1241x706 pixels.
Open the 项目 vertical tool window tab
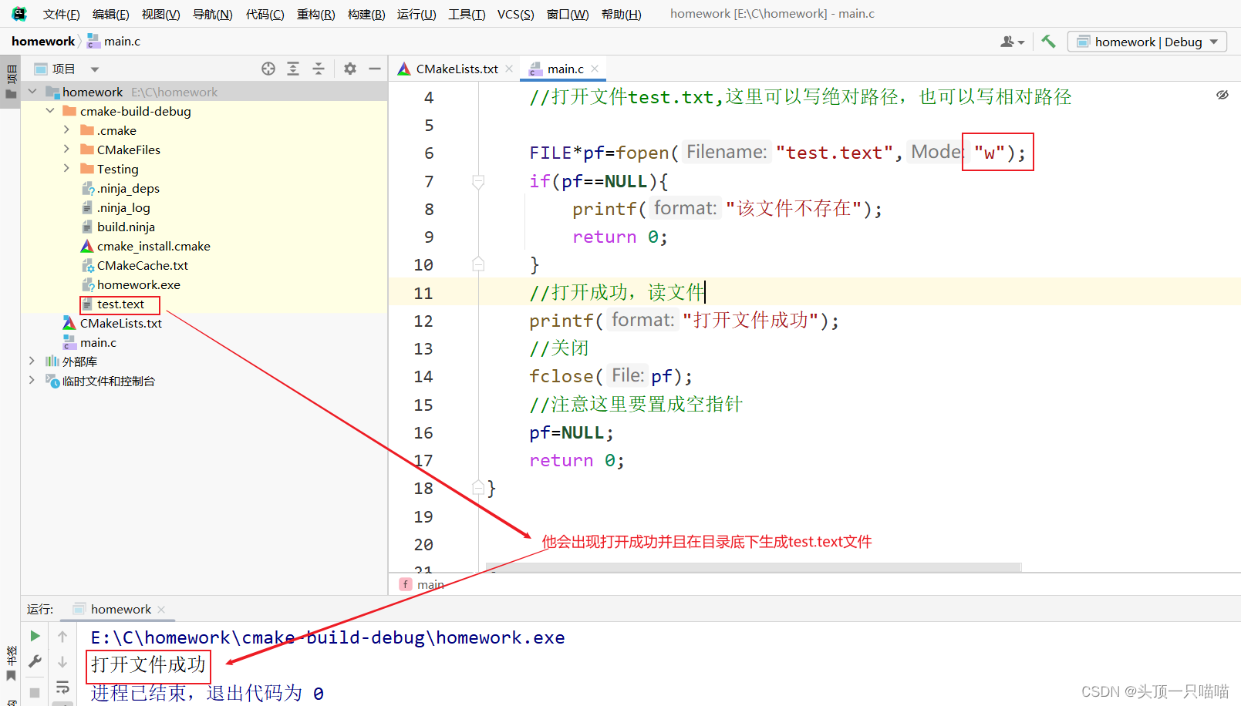pos(11,82)
